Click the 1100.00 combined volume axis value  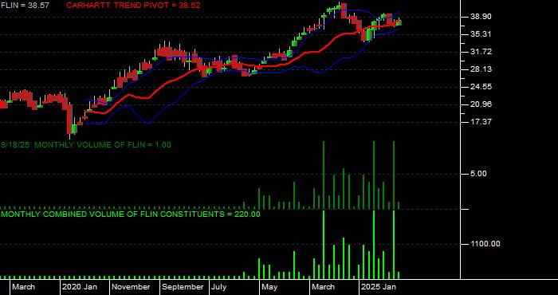point(485,244)
